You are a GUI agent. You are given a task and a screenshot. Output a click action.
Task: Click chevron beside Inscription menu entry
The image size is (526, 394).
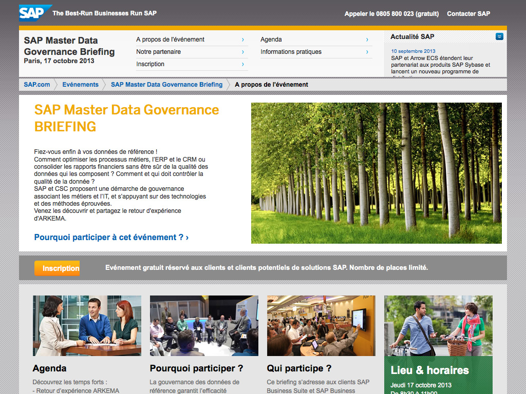point(243,64)
